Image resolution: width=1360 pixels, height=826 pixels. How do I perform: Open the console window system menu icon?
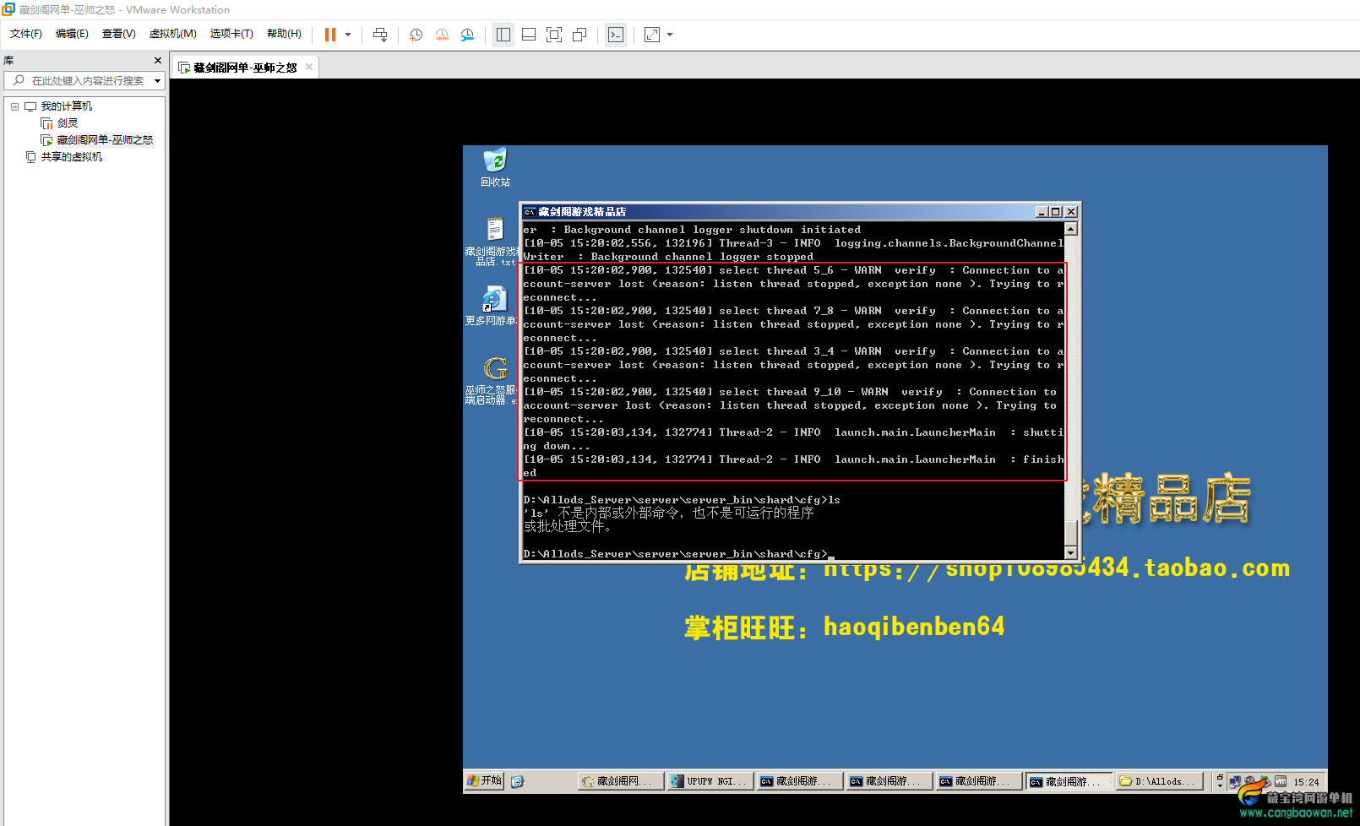pos(530,212)
